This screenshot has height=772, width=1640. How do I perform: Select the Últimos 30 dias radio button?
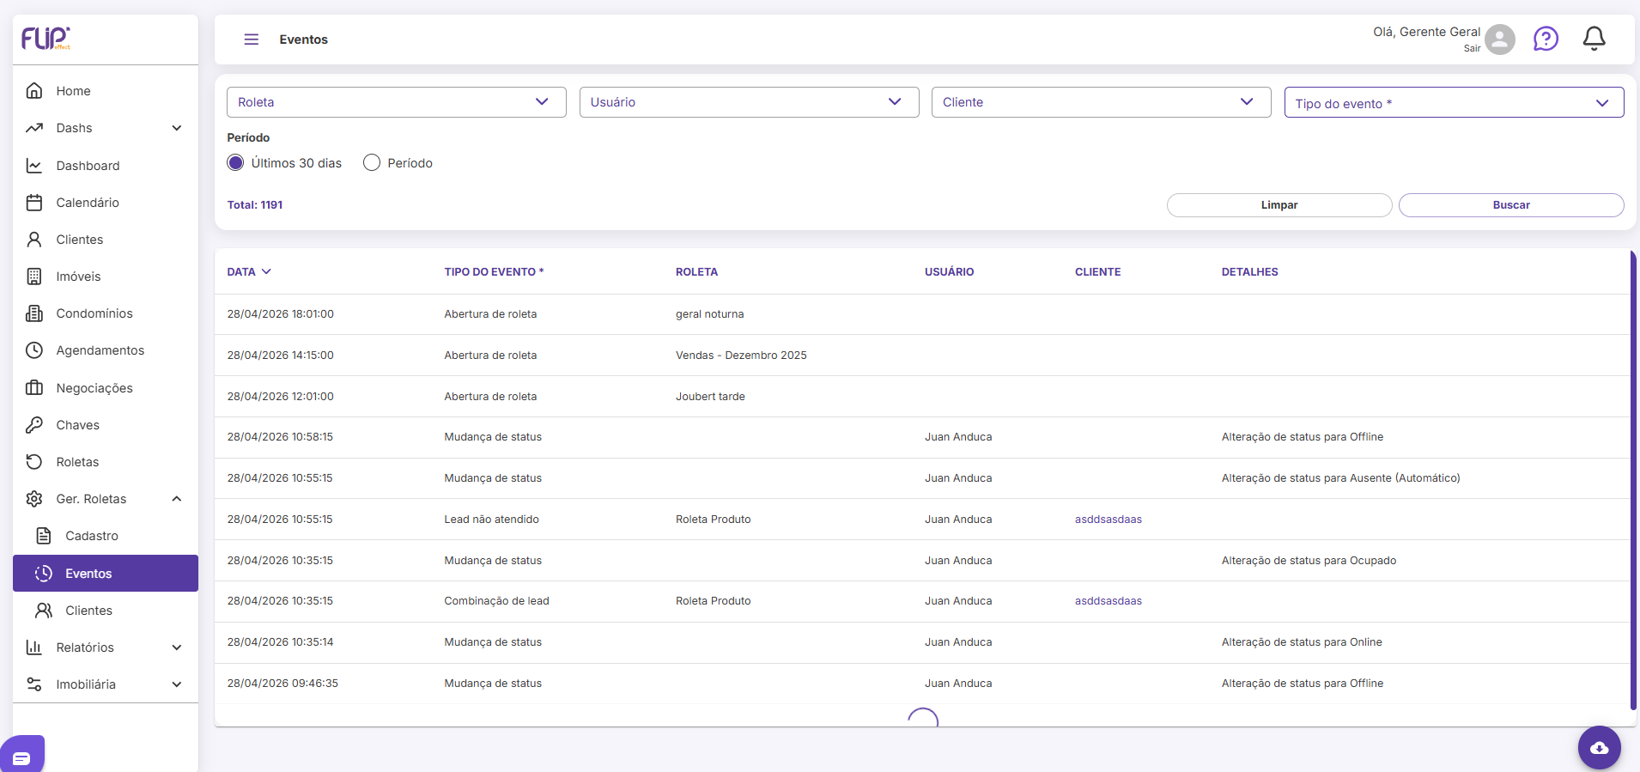tap(235, 163)
